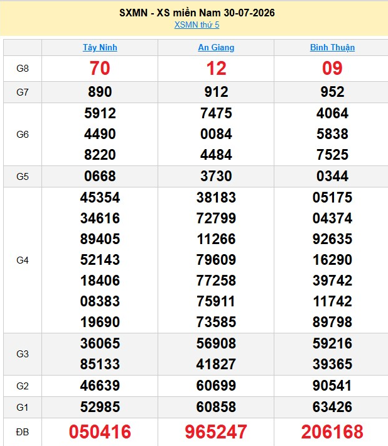
Task: Click G4 value 05175
Action: pyautogui.click(x=332, y=198)
